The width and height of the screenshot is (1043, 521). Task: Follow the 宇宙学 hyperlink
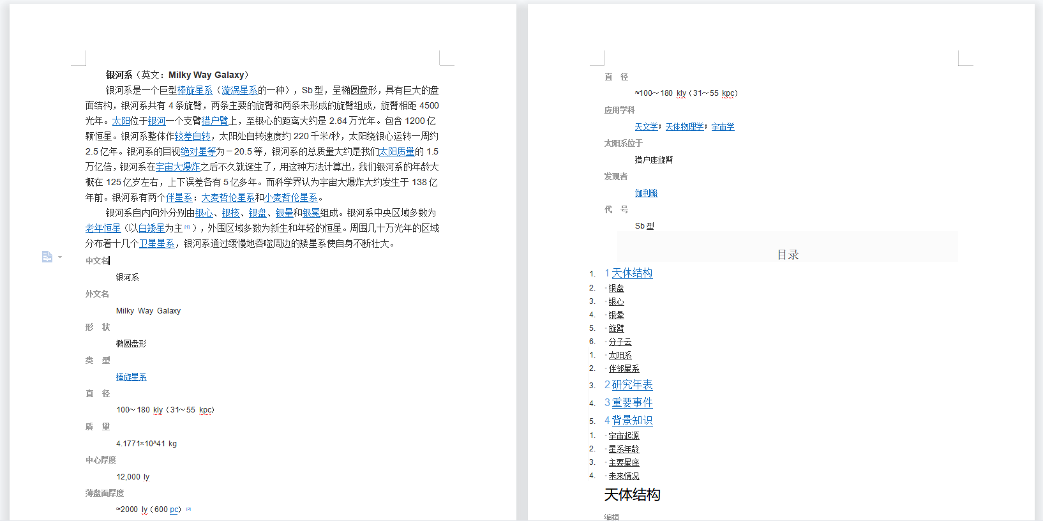click(x=723, y=127)
